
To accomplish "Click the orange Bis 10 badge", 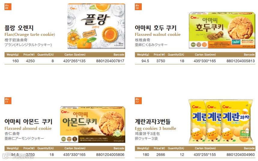I will tap(138, 7).
